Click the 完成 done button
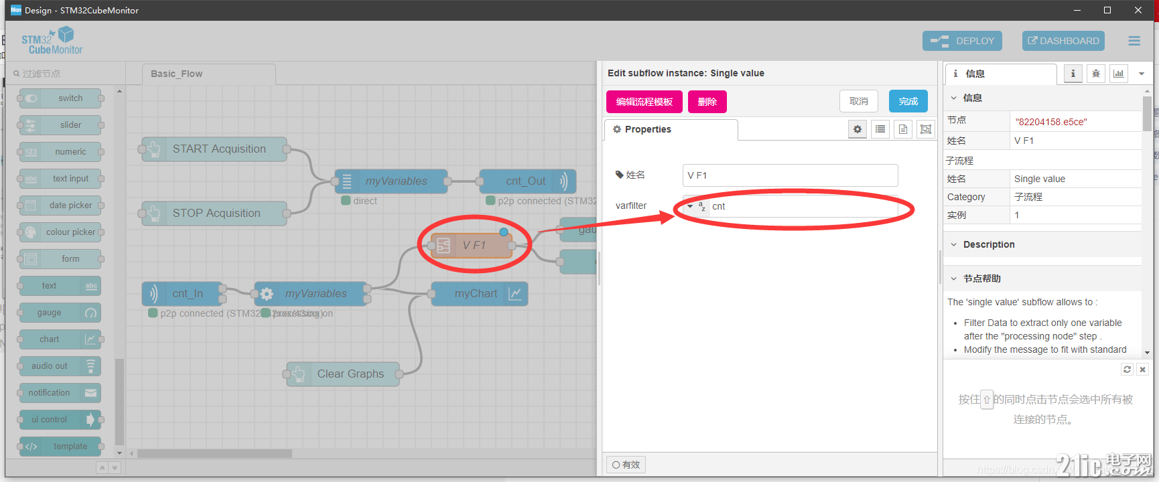 908,101
